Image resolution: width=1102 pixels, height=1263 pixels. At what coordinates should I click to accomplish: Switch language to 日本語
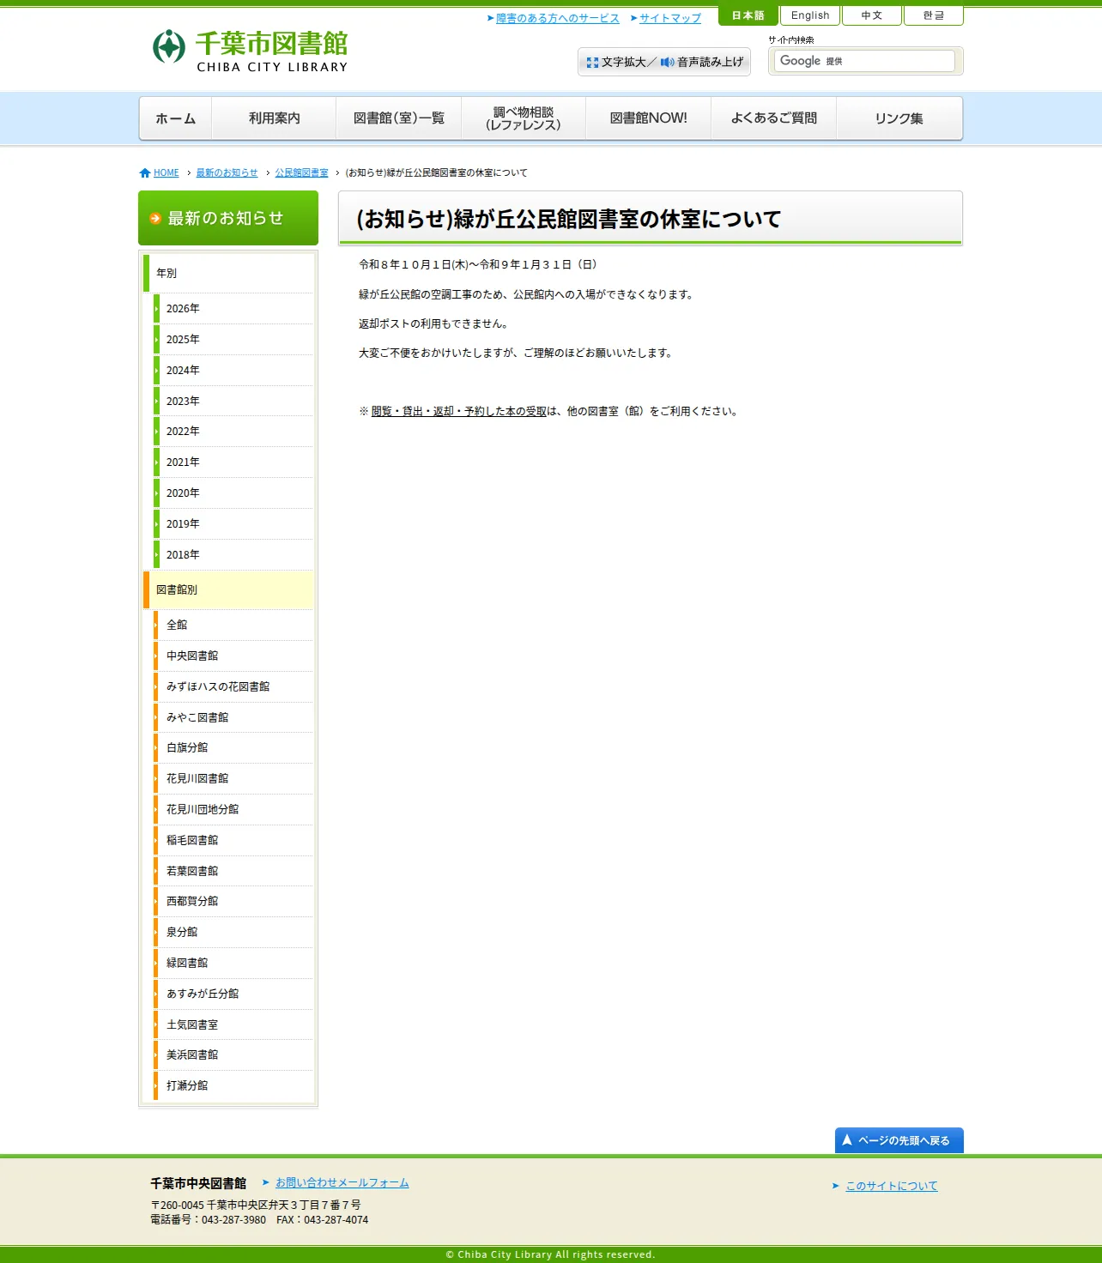point(748,15)
